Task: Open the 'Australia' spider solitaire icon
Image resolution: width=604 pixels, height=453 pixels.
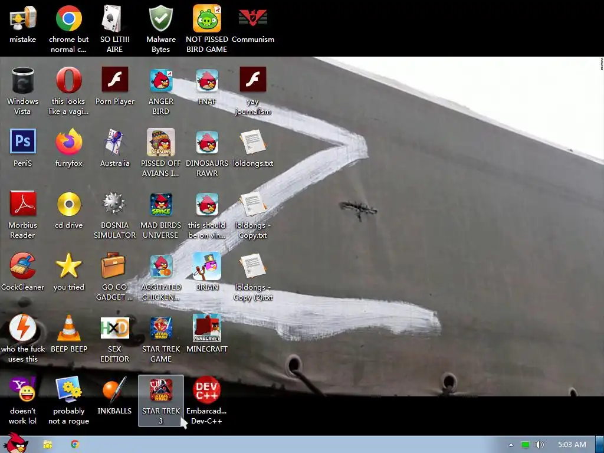Action: tap(114, 142)
